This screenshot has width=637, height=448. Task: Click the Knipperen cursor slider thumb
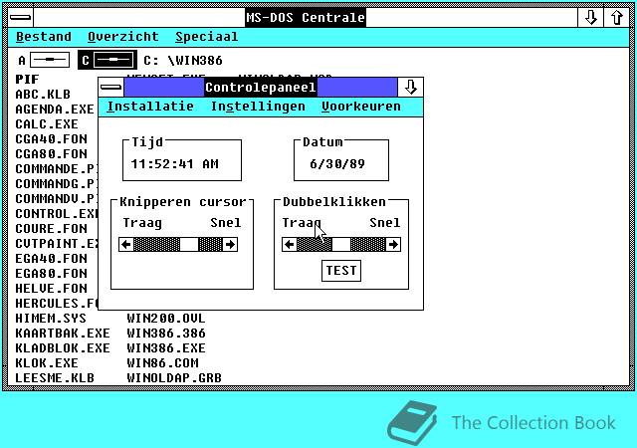[189, 244]
